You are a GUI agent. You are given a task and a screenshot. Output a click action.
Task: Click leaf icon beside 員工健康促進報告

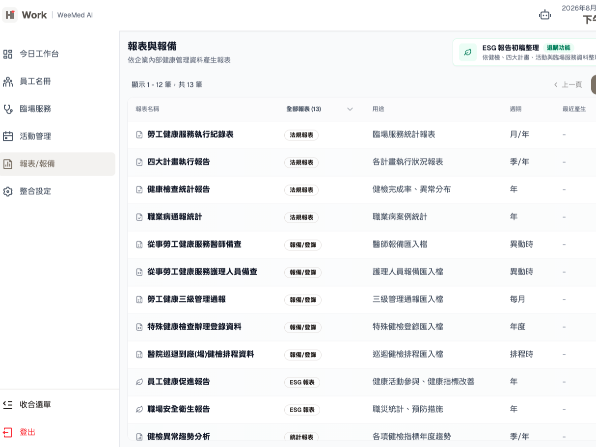point(139,382)
